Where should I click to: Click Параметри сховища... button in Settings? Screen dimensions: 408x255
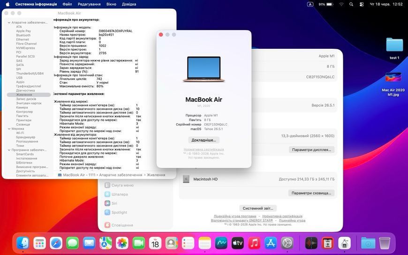click(x=311, y=193)
